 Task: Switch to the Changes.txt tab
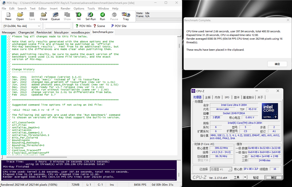(26, 32)
